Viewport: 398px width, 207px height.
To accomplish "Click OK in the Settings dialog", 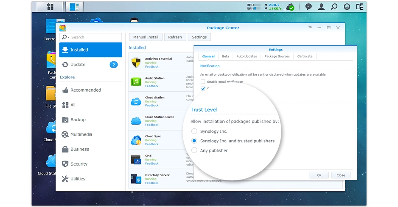I will tap(319, 175).
